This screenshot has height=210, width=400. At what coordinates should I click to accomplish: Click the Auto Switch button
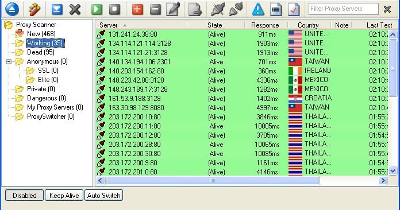click(x=104, y=195)
